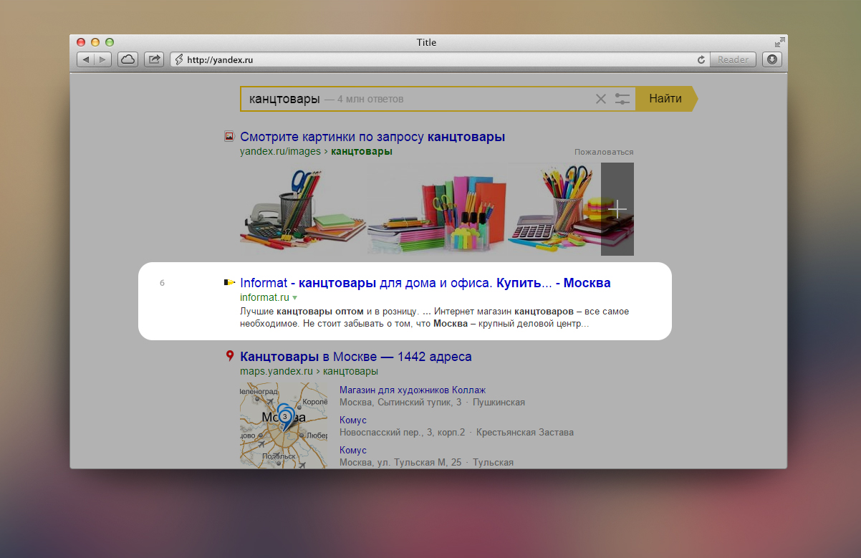Open the informat.ru green URL

(264, 297)
